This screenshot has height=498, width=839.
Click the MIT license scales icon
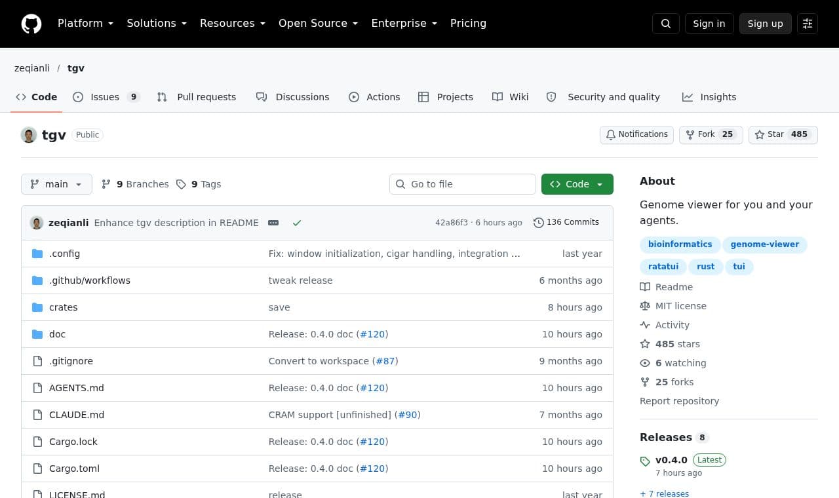[645, 306]
